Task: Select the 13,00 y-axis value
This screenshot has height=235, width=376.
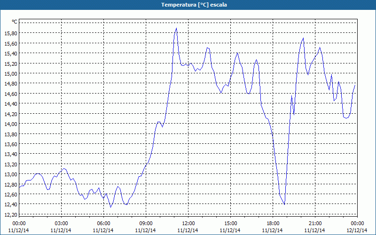Action: coord(11,174)
